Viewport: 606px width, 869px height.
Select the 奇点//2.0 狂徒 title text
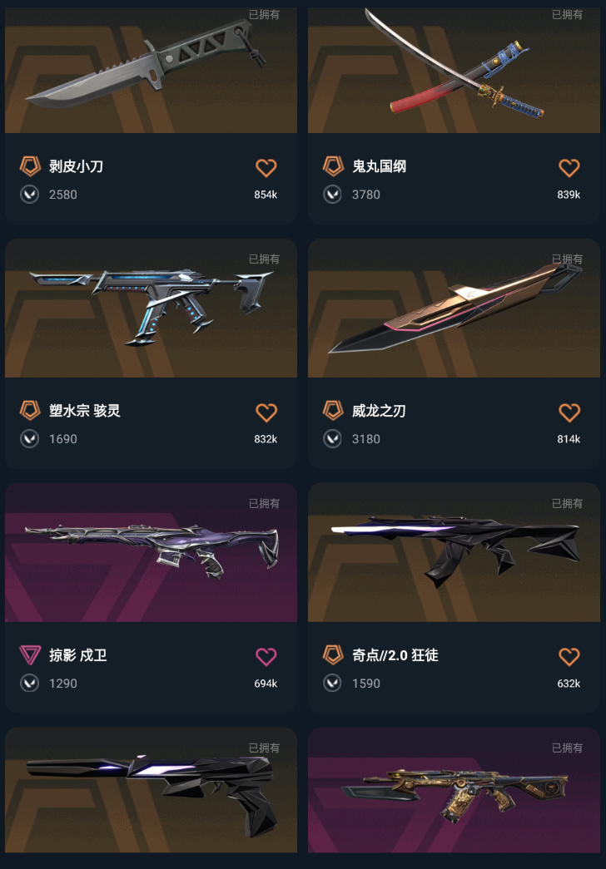tap(395, 655)
